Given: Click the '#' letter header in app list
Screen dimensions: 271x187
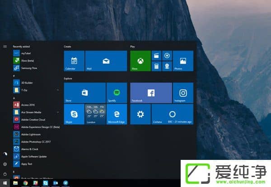Looking at the screenshot, I should [14, 76].
